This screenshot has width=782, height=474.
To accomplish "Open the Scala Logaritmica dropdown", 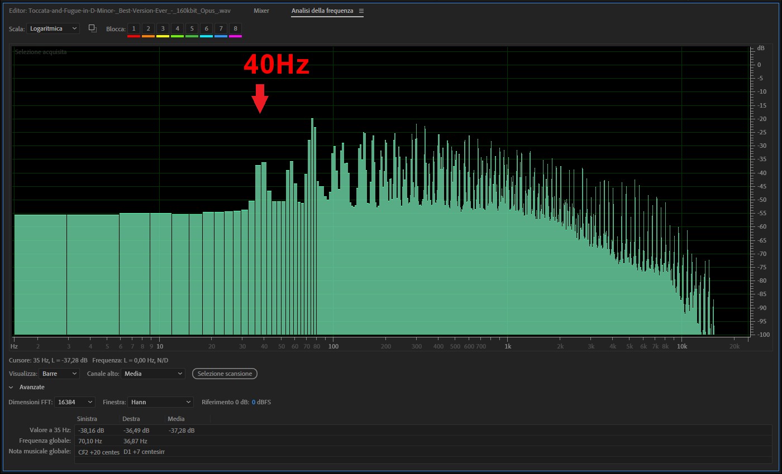I will [53, 28].
